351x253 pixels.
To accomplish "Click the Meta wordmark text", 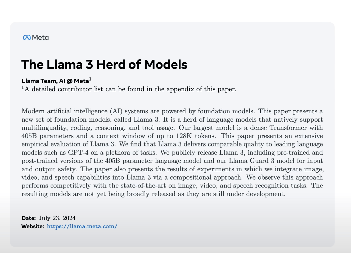I will (40, 37).
